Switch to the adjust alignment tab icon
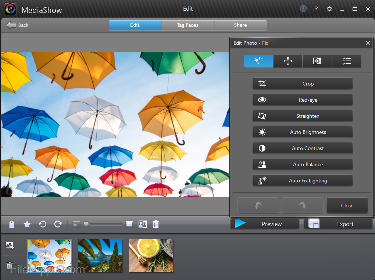375x280 pixels. click(x=288, y=61)
